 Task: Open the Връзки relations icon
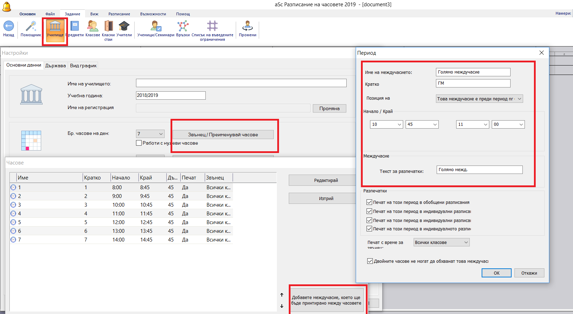click(183, 26)
